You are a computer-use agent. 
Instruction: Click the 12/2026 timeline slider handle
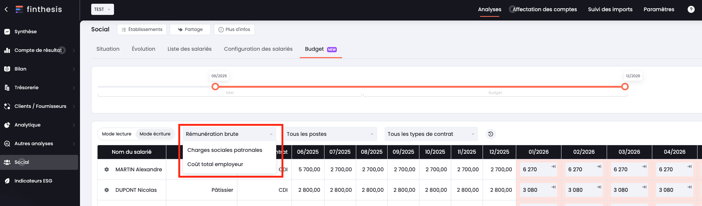pyautogui.click(x=625, y=87)
